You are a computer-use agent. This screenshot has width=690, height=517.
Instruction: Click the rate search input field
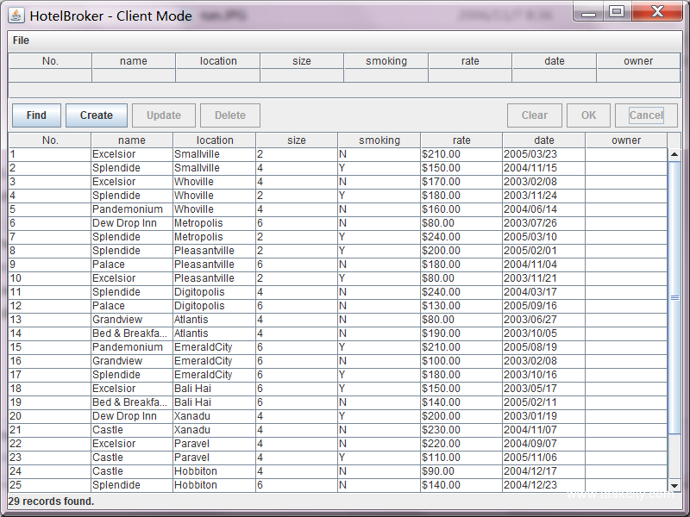pyautogui.click(x=470, y=76)
